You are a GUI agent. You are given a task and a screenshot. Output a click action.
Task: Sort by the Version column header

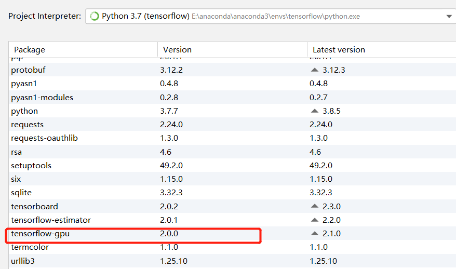[177, 50]
